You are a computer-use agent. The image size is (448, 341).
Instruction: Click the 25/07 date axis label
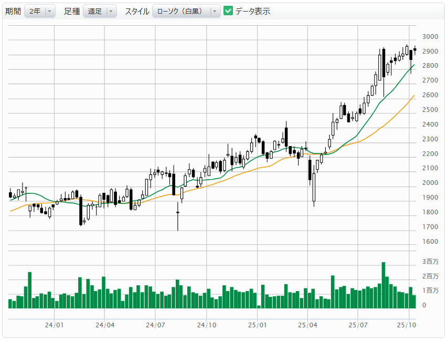(x=357, y=325)
